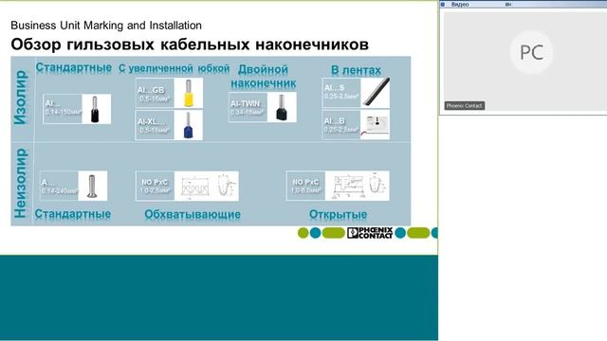Viewport: 607px width, 341px height.
Task: Click the AI... 0.14-150 label box
Action: click(63, 109)
